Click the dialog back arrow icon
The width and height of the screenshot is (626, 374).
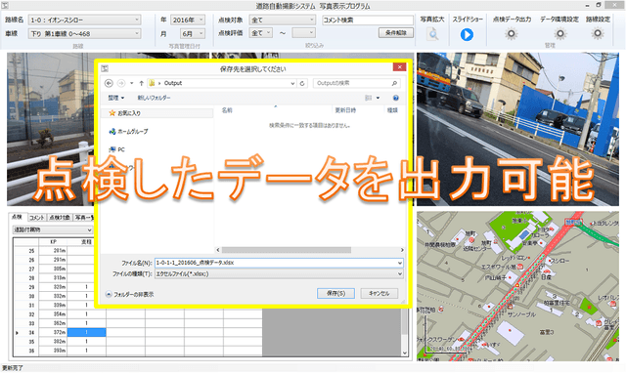(x=109, y=83)
